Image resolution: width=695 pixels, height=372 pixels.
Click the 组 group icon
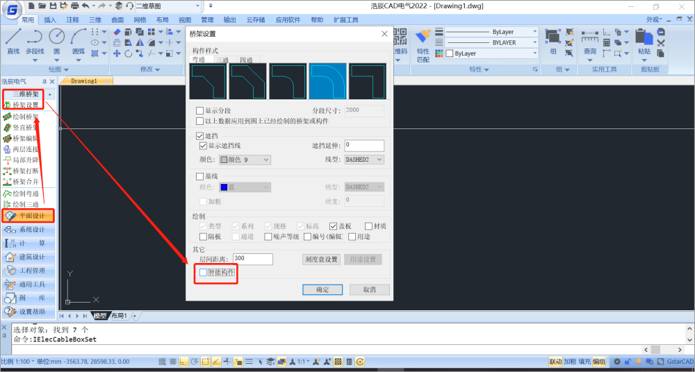click(x=553, y=37)
